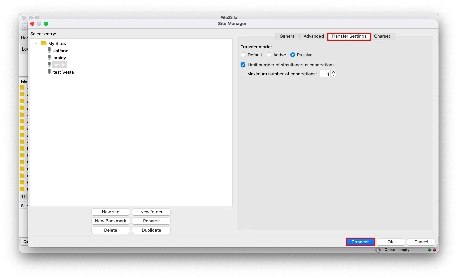The width and height of the screenshot is (458, 278).
Task: Click the hestia server icon
Action: point(49,64)
